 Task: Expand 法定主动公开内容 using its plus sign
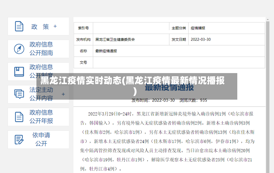coord(63,94)
